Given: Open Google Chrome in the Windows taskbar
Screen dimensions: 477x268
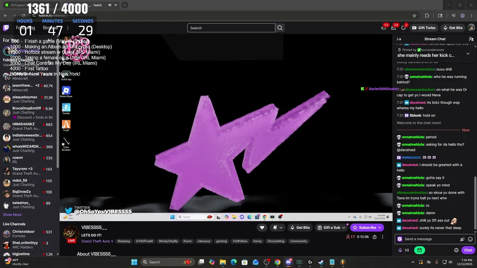Looking at the screenshot, I should click(277, 262).
